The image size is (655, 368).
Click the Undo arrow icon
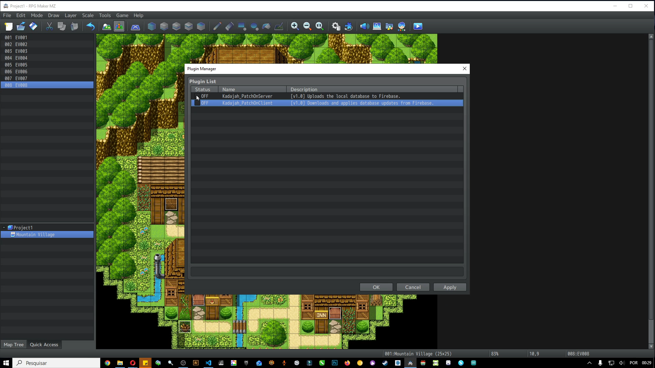click(x=90, y=26)
